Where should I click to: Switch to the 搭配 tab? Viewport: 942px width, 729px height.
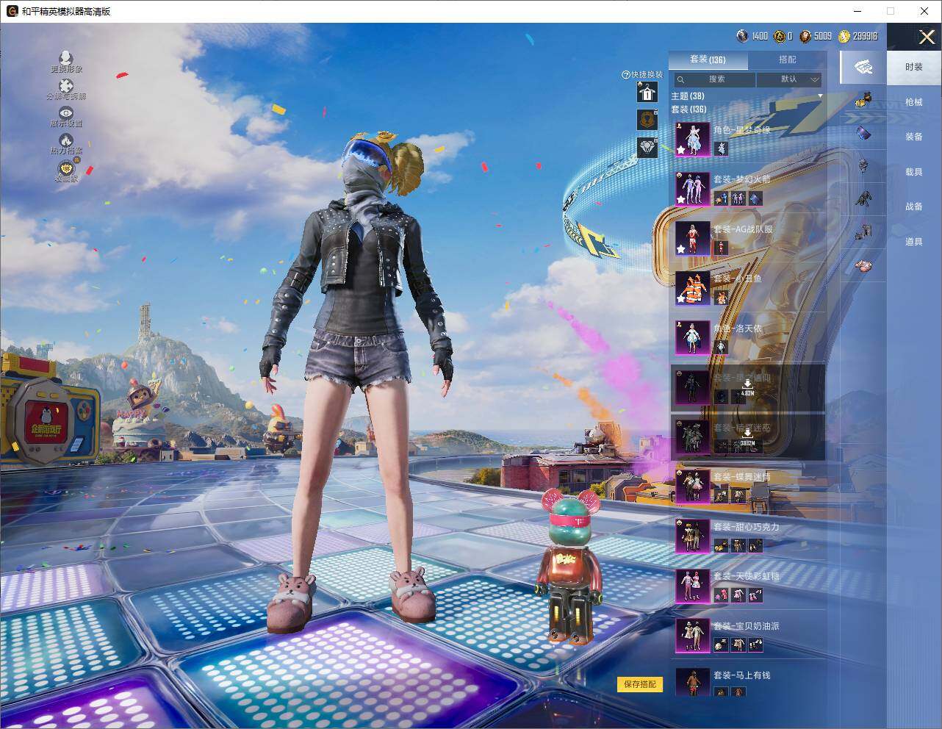pyautogui.click(x=787, y=60)
